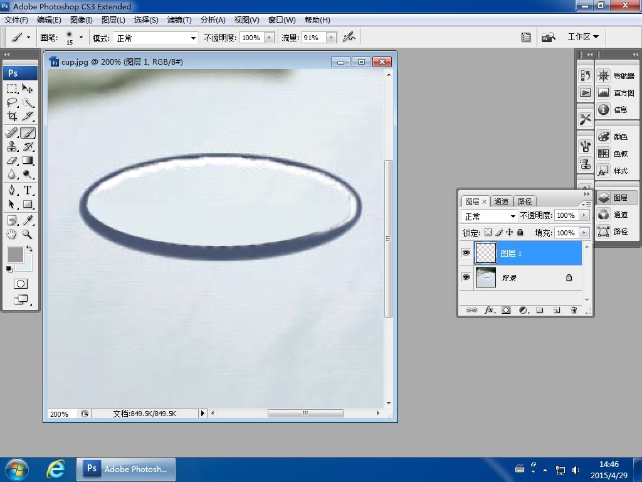Select the Eyedropper tool
This screenshot has height=482, width=642.
(x=28, y=220)
